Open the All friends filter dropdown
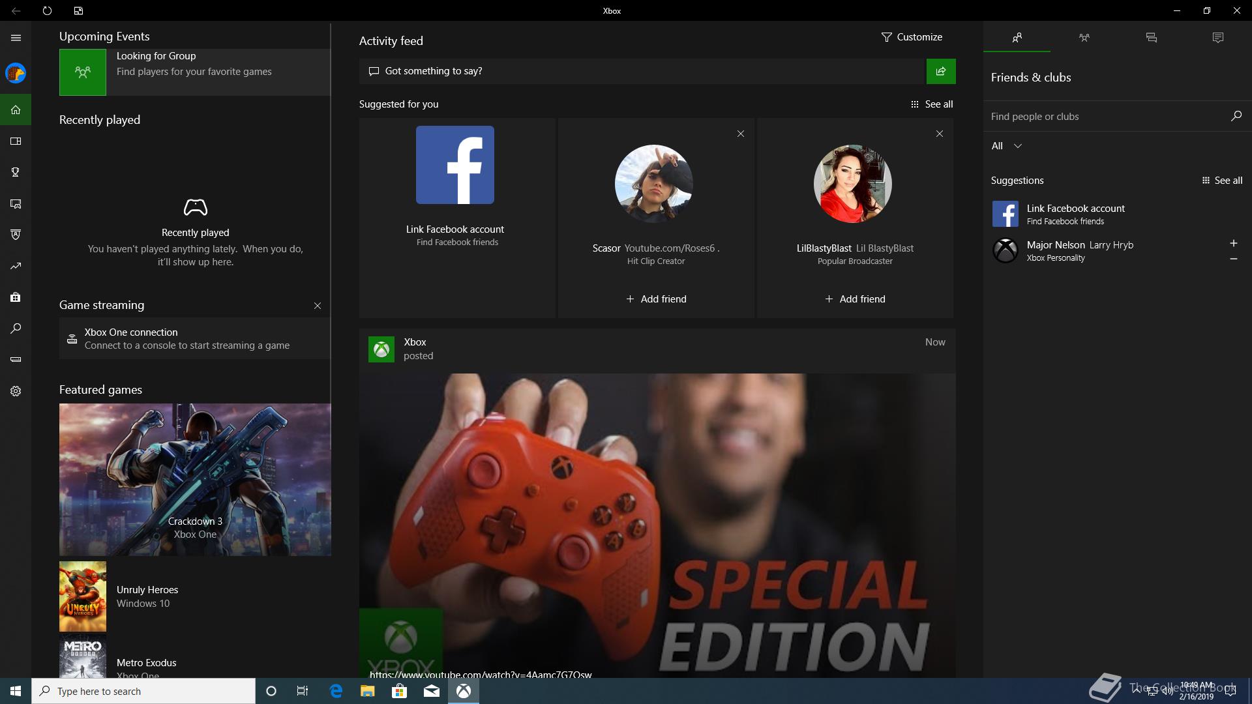1252x704 pixels. coord(1006,146)
